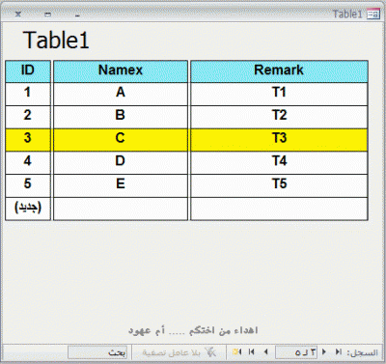Click Remark cell containing T4
Image resolution: width=386 pixels, height=364 pixels.
point(279,162)
